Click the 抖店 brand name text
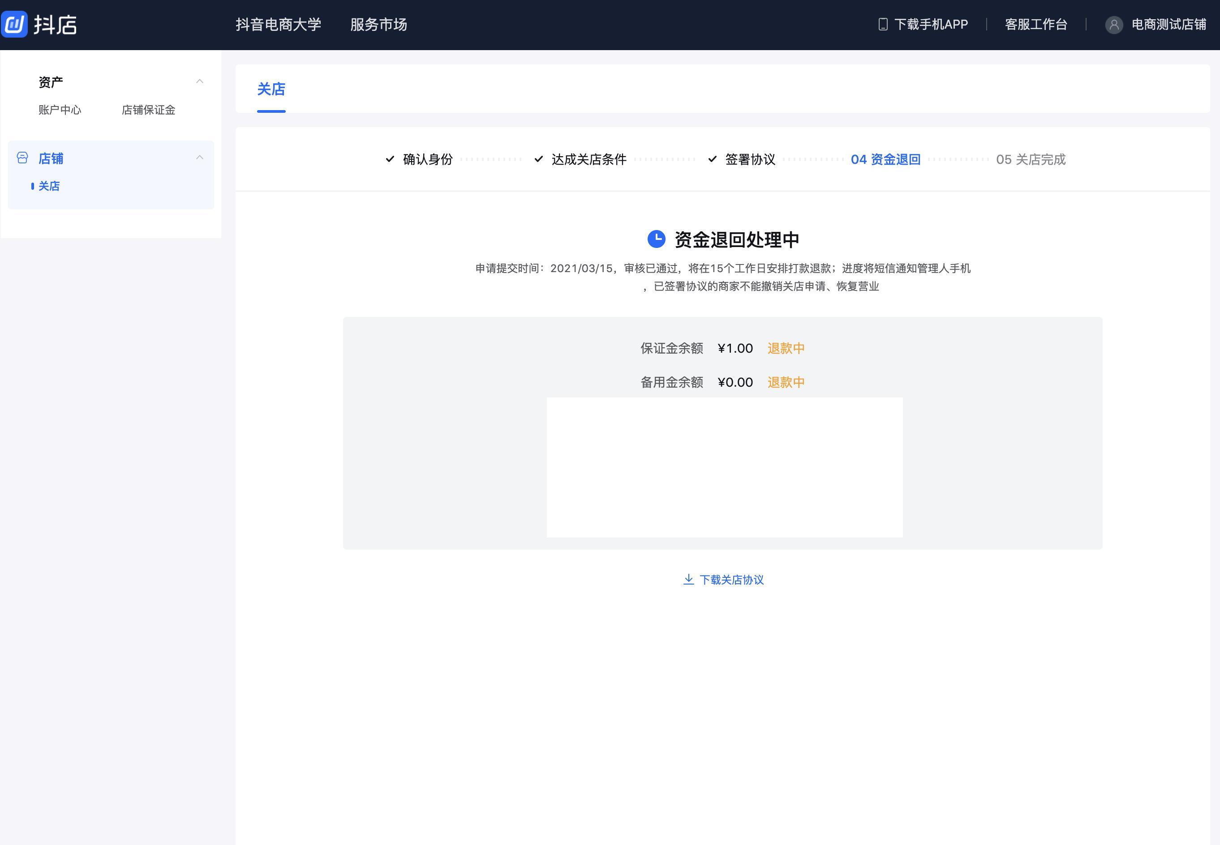The width and height of the screenshot is (1220, 845). 56,25
